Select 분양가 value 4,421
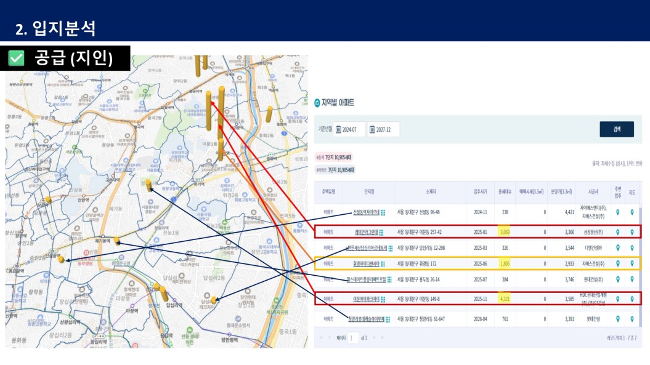Viewport: 650px width, 365px height. (569, 212)
